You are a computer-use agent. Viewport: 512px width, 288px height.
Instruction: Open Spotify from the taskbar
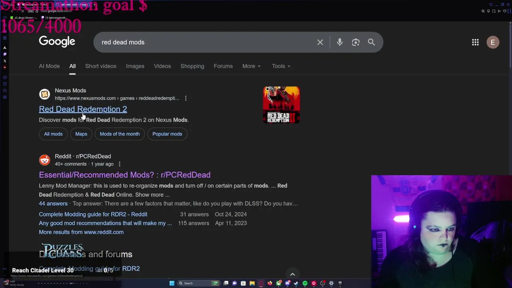305,283
